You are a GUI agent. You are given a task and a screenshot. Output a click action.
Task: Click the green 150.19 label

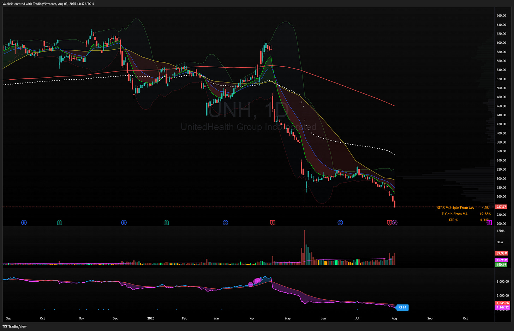click(x=501, y=264)
